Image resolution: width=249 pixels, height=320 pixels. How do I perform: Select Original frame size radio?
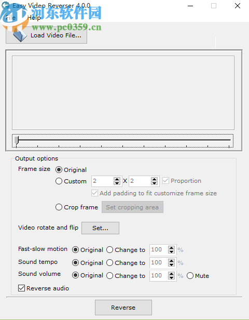coord(71,170)
